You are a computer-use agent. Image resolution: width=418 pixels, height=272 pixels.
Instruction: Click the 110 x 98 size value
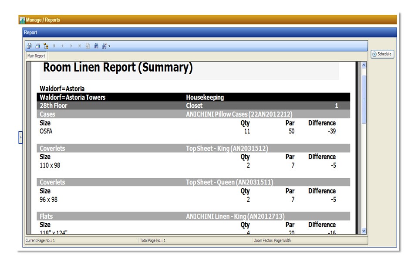[50, 166]
